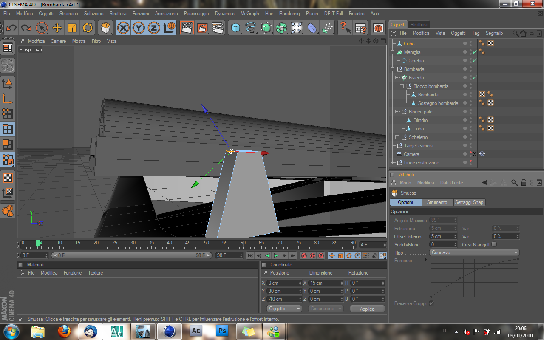Click the Undo arrow in the toolbar
Image resolution: width=544 pixels, height=340 pixels.
point(11,28)
